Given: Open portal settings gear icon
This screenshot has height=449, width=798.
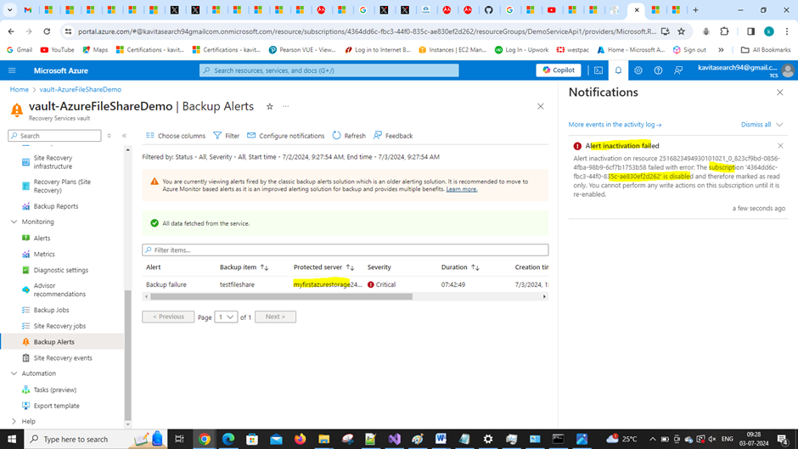Looking at the screenshot, I should coord(638,70).
